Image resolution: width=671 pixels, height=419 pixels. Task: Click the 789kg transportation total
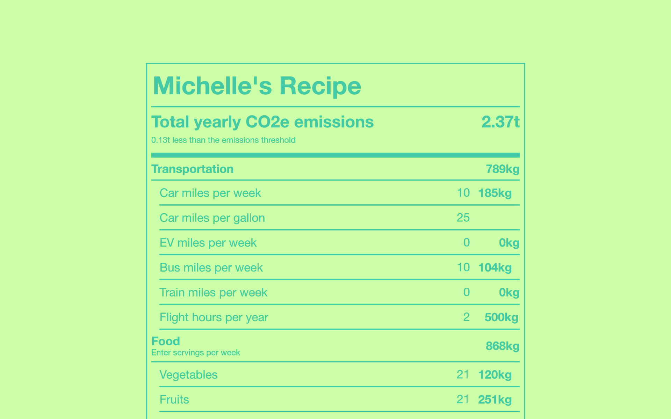click(503, 169)
